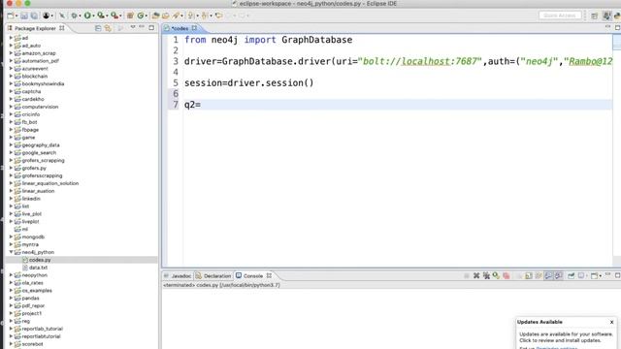Toggle Show Console on standard output
This screenshot has width=621, height=349.
[548, 275]
